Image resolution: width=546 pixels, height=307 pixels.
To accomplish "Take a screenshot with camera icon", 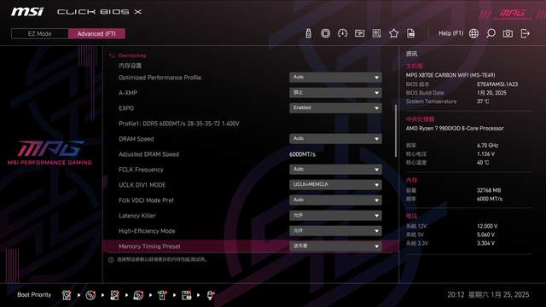I will coord(508,33).
